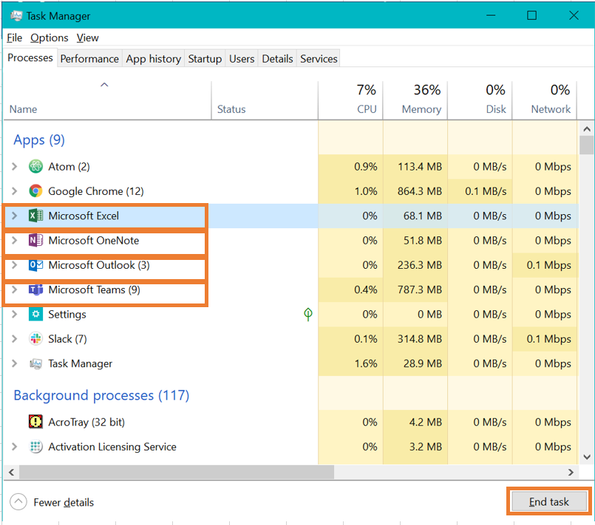Switch to the Details tab
This screenshot has width=595, height=525.
[277, 59]
